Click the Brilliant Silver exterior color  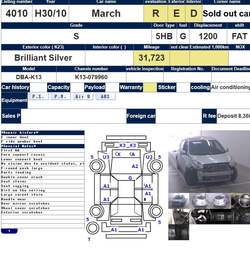(x=43, y=58)
